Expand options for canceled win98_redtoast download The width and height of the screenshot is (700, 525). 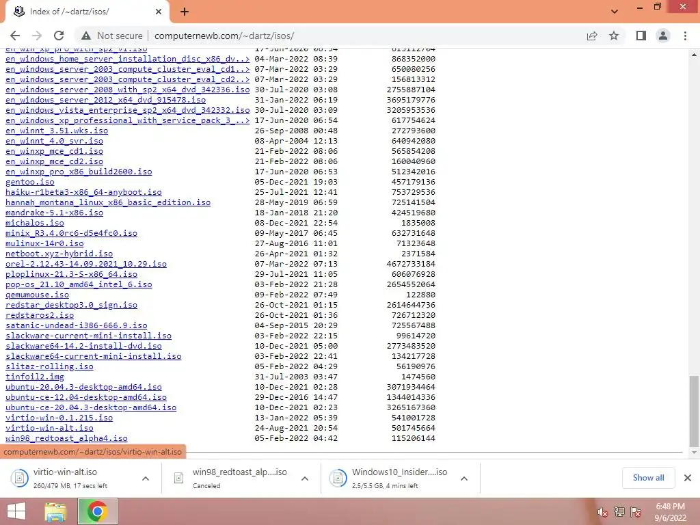pyautogui.click(x=305, y=479)
